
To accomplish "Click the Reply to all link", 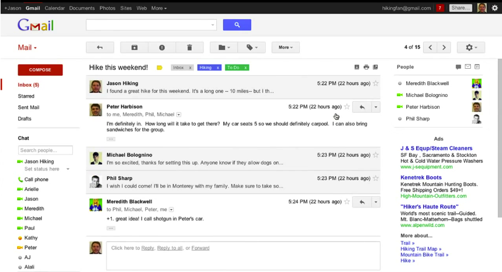I will [170, 248].
